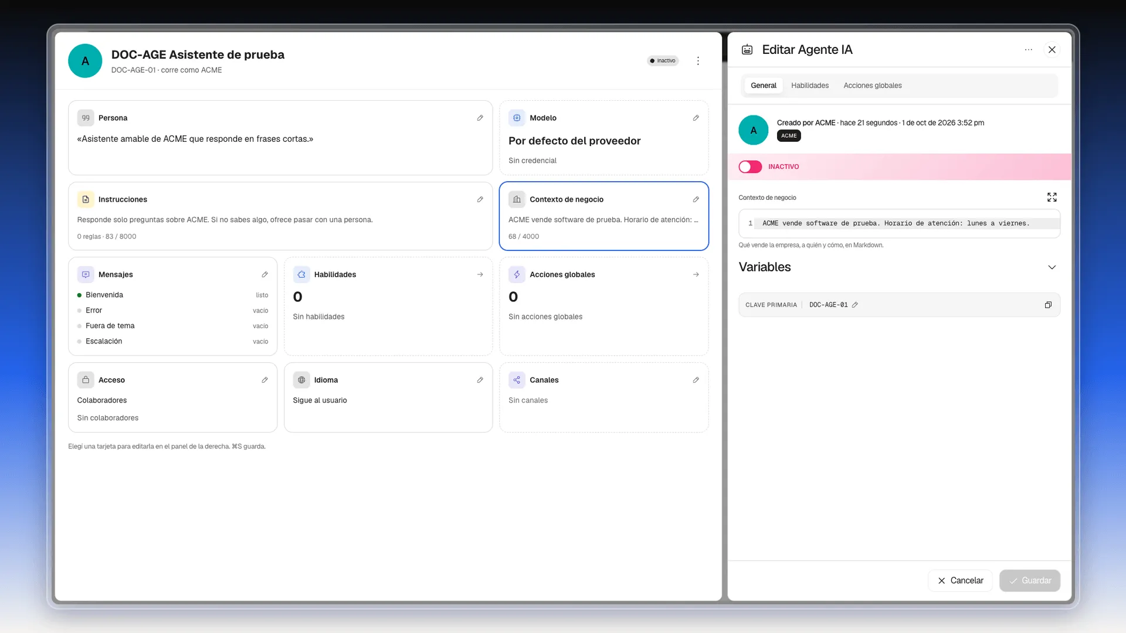
Task: Click the Modelo card edit pencil
Action: tap(696, 118)
